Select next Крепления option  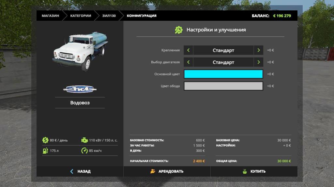pyautogui.click(x=258, y=50)
